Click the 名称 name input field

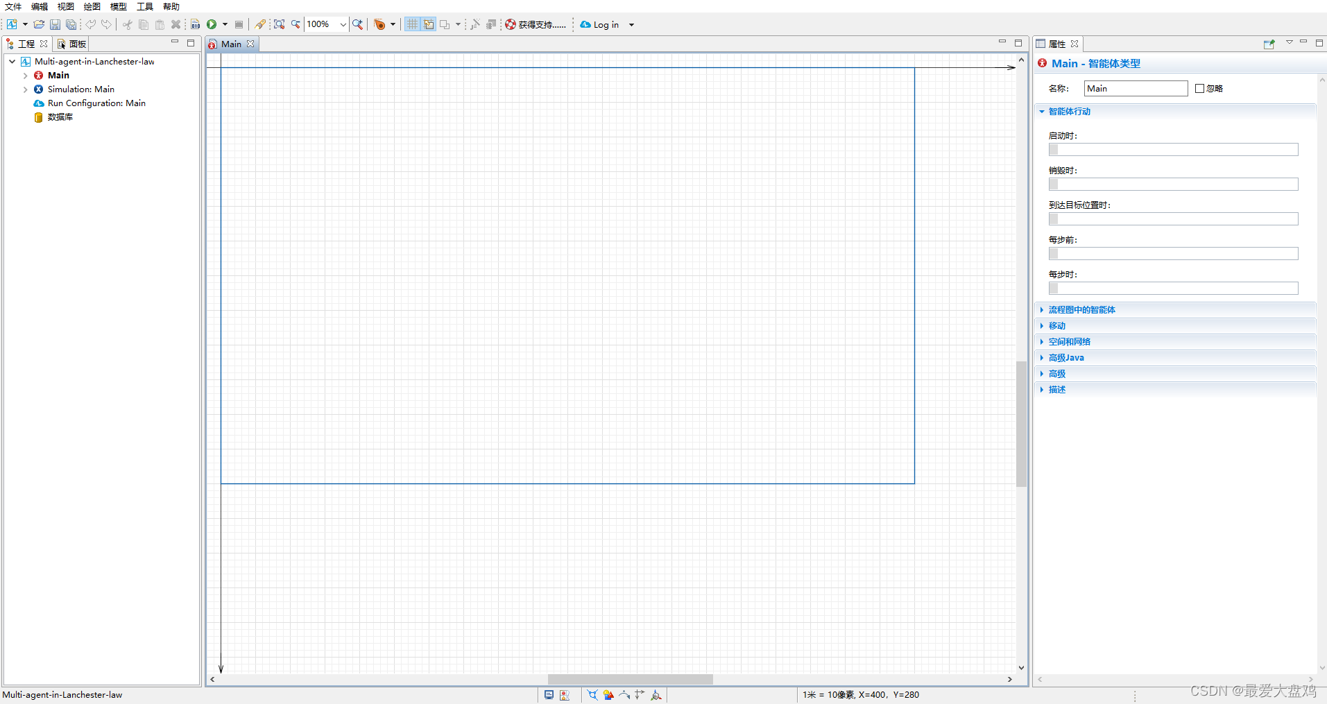click(x=1136, y=88)
